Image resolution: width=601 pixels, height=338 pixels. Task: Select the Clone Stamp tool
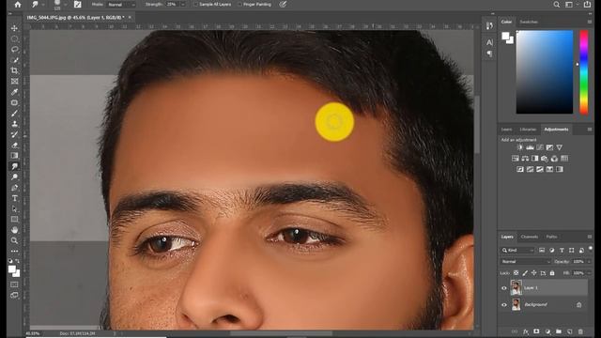pyautogui.click(x=15, y=124)
